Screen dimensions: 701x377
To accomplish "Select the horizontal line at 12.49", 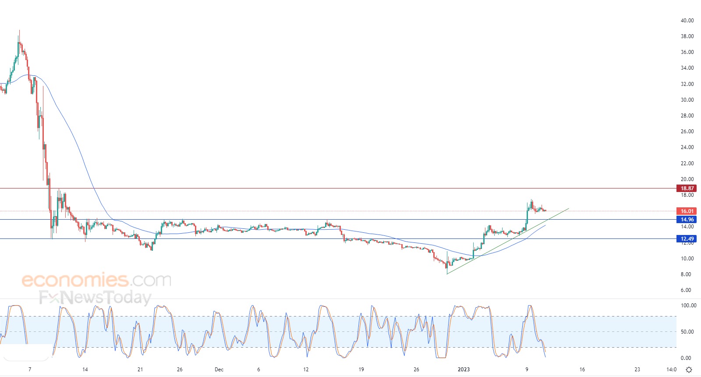I will pyautogui.click(x=337, y=239).
